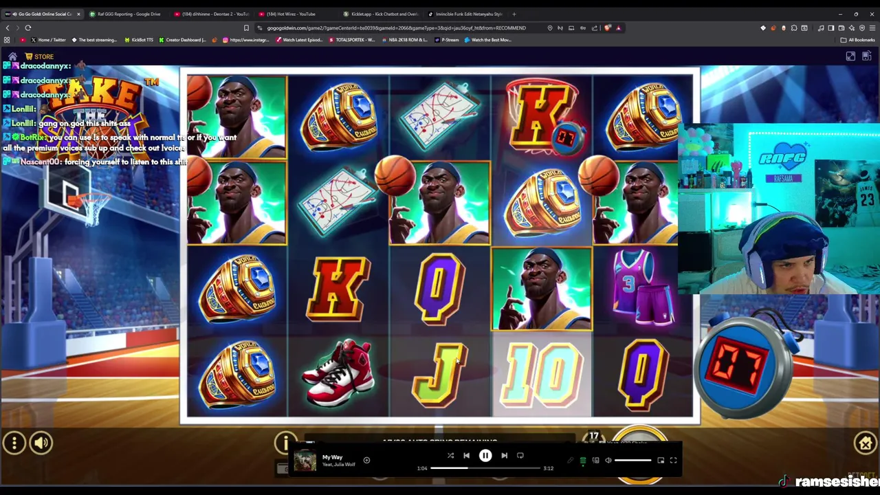Viewport: 880px width, 495px height.
Task: Go to the previous Spotify track
Action: [x=466, y=455]
